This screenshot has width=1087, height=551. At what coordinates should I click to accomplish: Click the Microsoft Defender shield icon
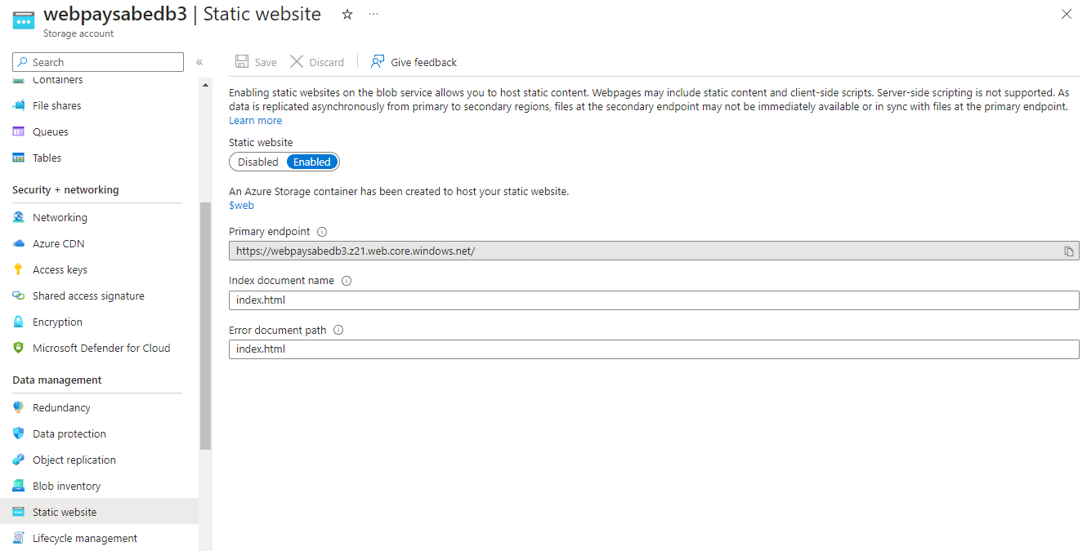[x=19, y=348]
